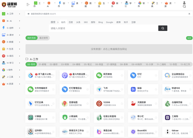Select the Bing search engine tab

[101, 22]
